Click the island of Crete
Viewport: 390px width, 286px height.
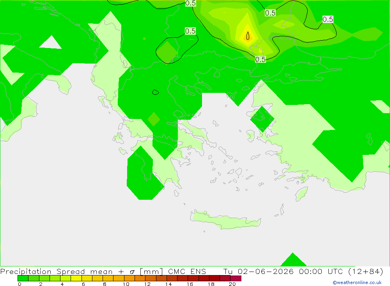[x=225, y=220]
